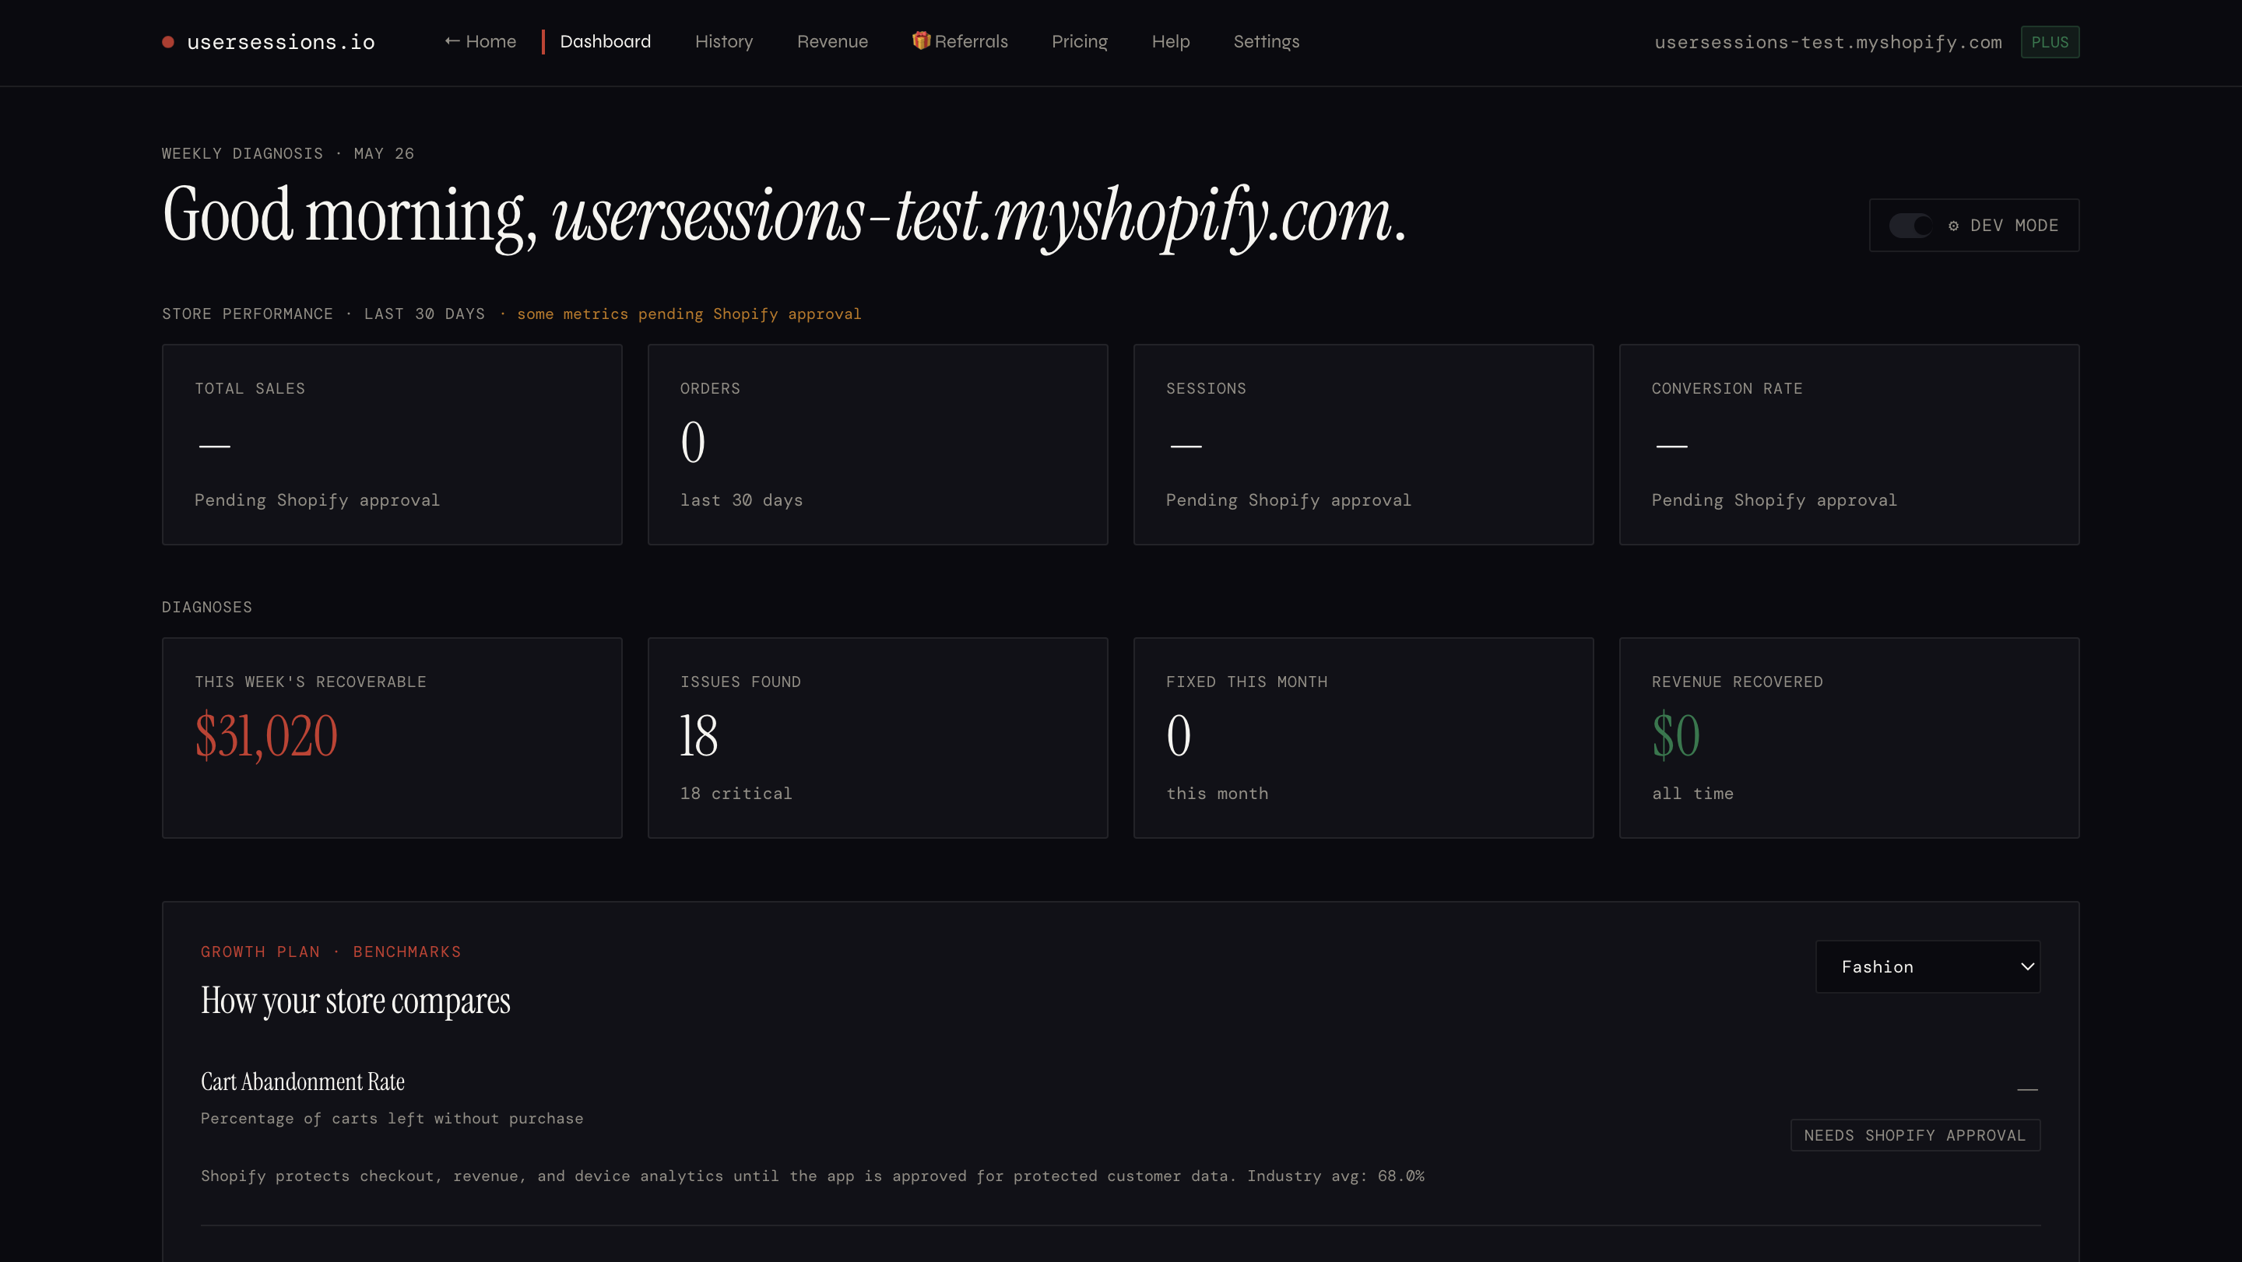
Task: Click the 'some metrics pending Shopify approval' notice
Action: tap(688, 314)
